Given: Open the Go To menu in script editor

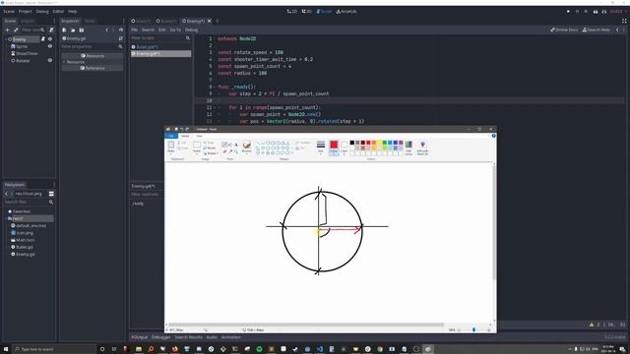Looking at the screenshot, I should (175, 29).
